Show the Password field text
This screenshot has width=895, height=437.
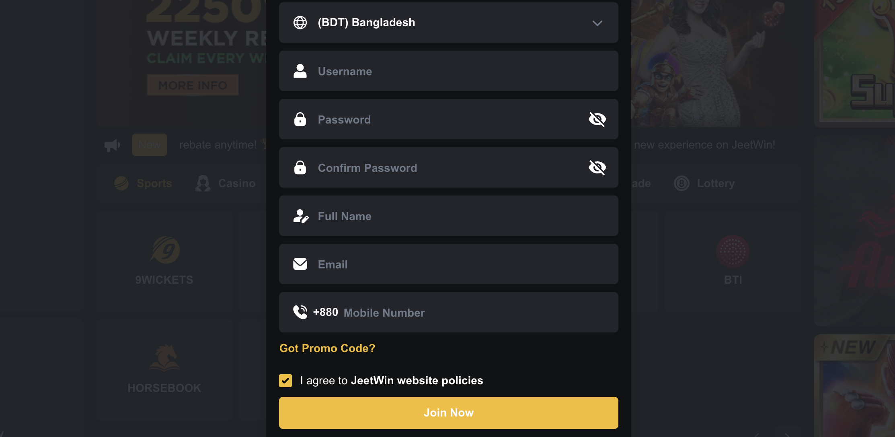(597, 119)
